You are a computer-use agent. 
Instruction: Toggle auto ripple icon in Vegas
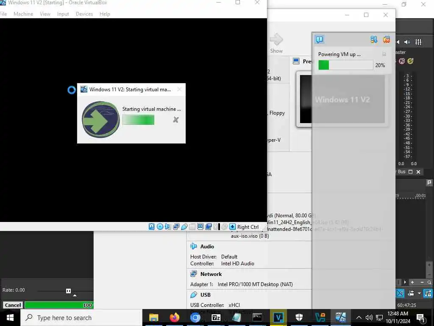coord(411,293)
